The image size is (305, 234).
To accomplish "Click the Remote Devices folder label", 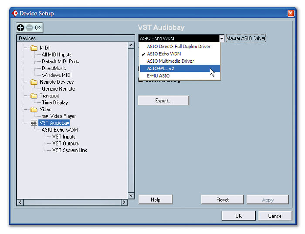I will pyautogui.click(x=57, y=82).
